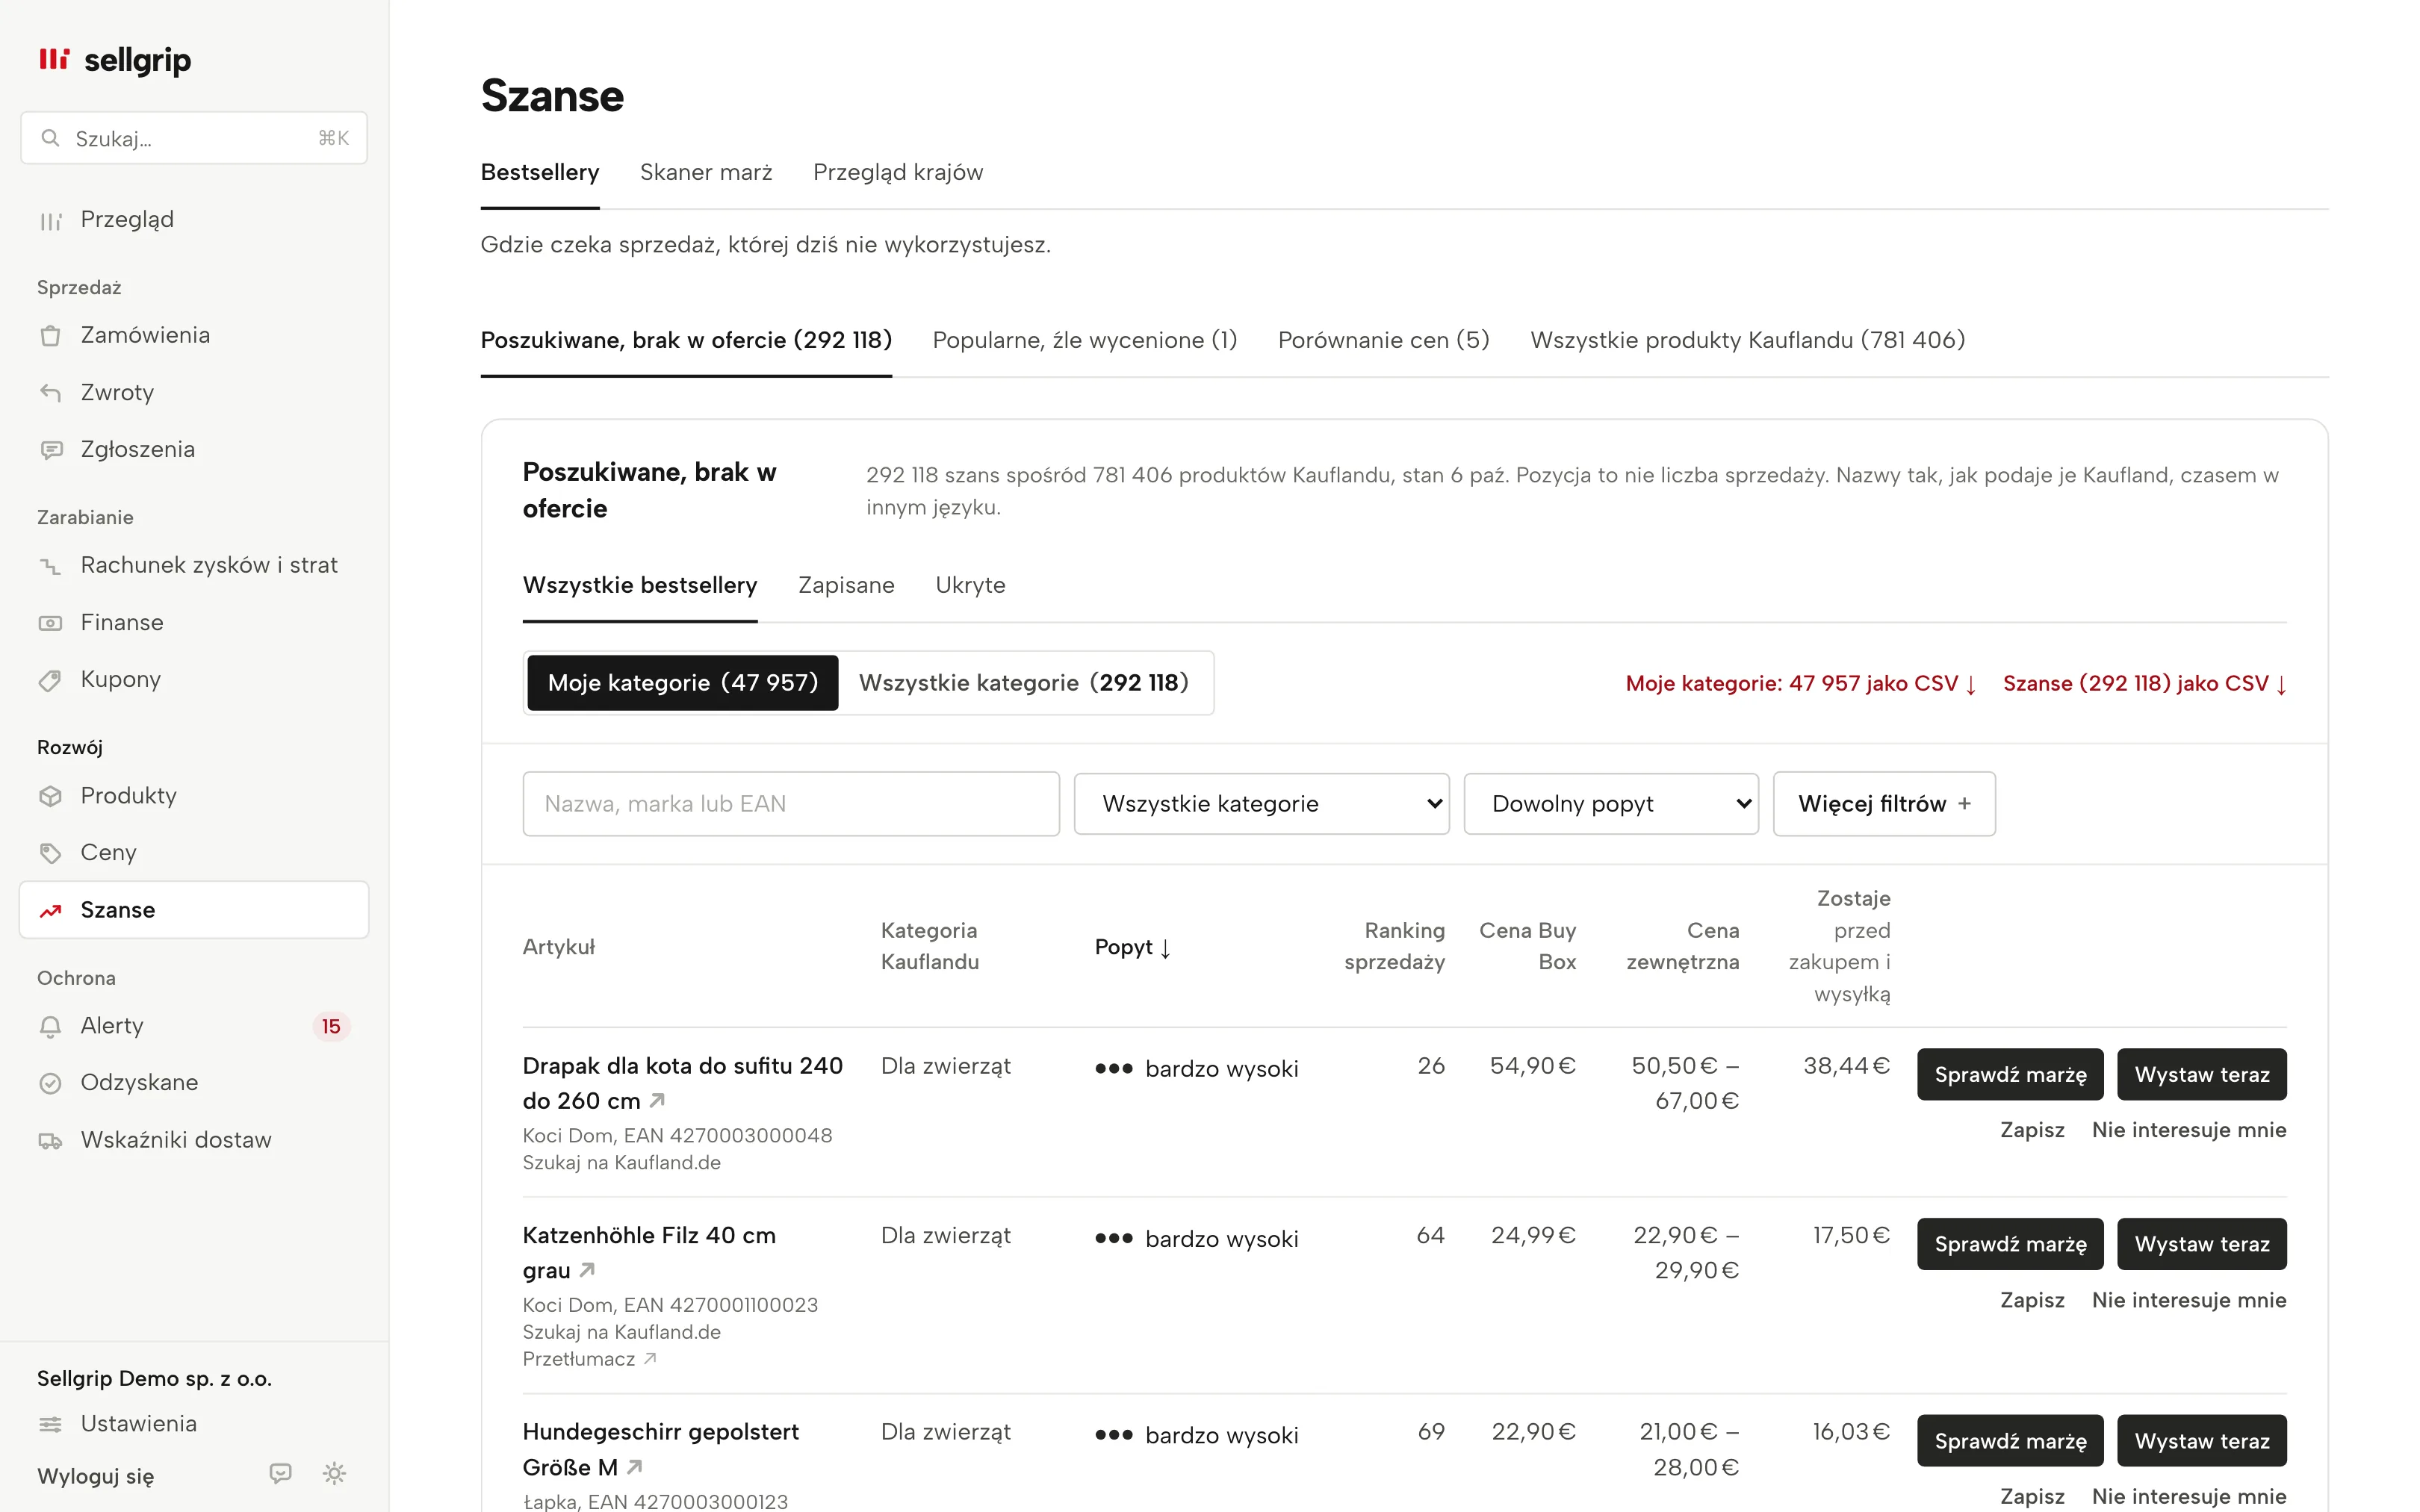Download Szanse (292 118) jako CSV
This screenshot has width=2420, height=1512.
click(x=2144, y=684)
